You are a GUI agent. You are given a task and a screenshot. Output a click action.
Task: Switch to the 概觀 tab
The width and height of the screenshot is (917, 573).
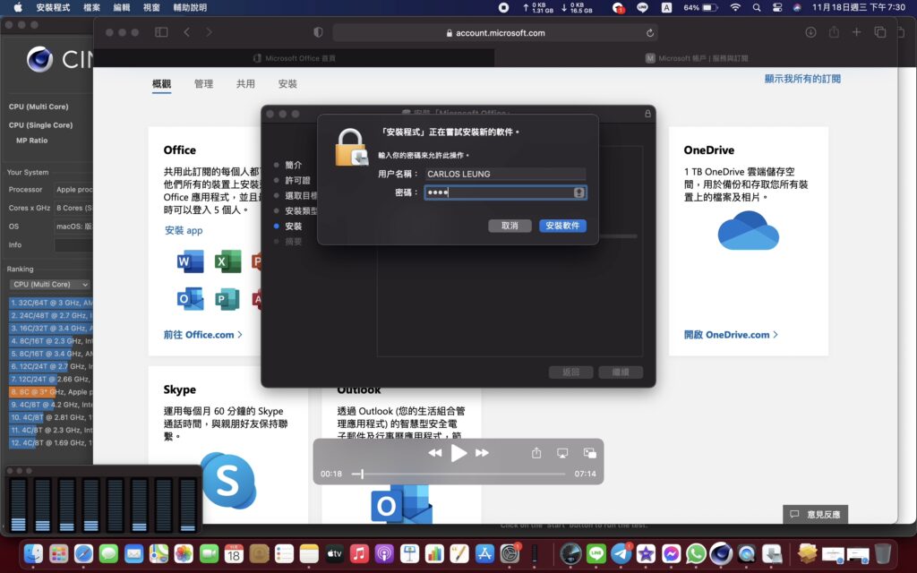click(161, 83)
